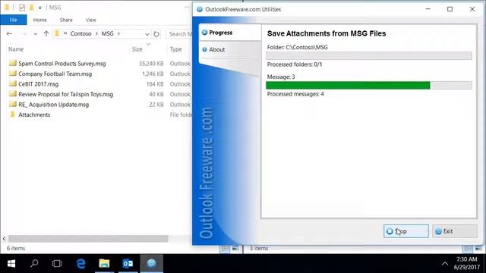Select RE_ Acquisition Update.msg file icon
The height and width of the screenshot is (273, 486).
click(x=13, y=104)
